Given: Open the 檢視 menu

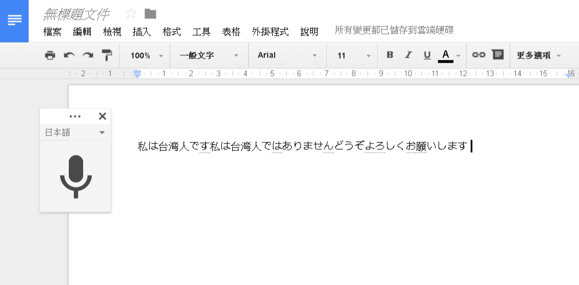Looking at the screenshot, I should coord(112,32).
